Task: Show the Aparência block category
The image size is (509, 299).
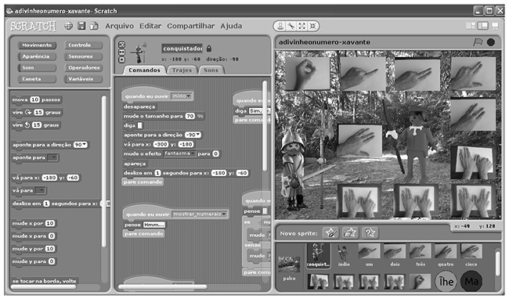Action: click(37, 56)
